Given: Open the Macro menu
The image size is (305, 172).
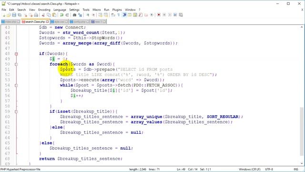Looking at the screenshot, I should [x=97, y=10].
